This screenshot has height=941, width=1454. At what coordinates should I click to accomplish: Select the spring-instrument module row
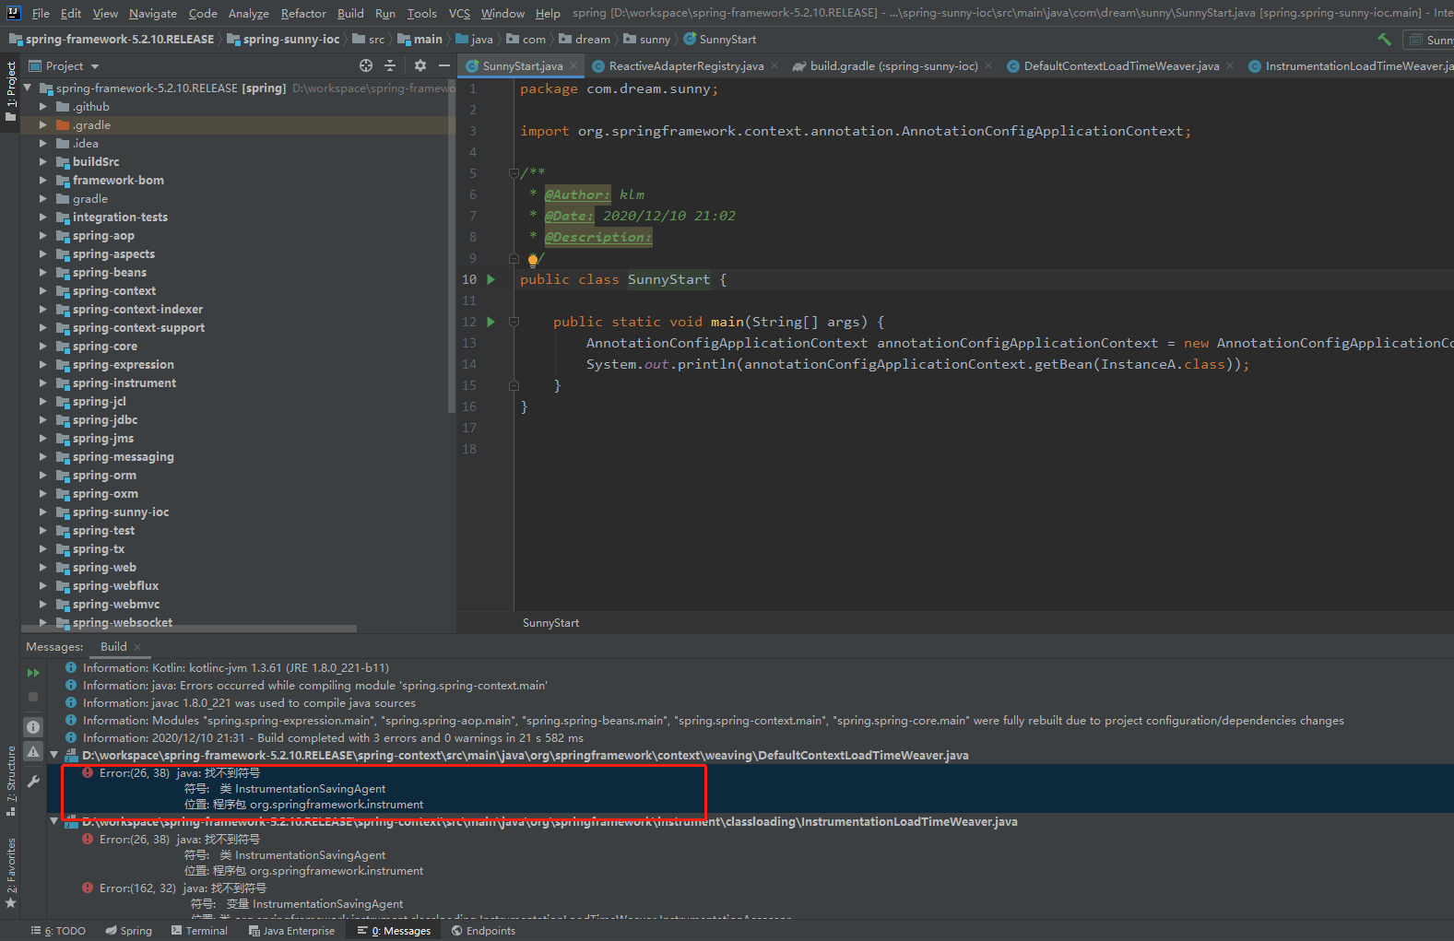point(238,383)
